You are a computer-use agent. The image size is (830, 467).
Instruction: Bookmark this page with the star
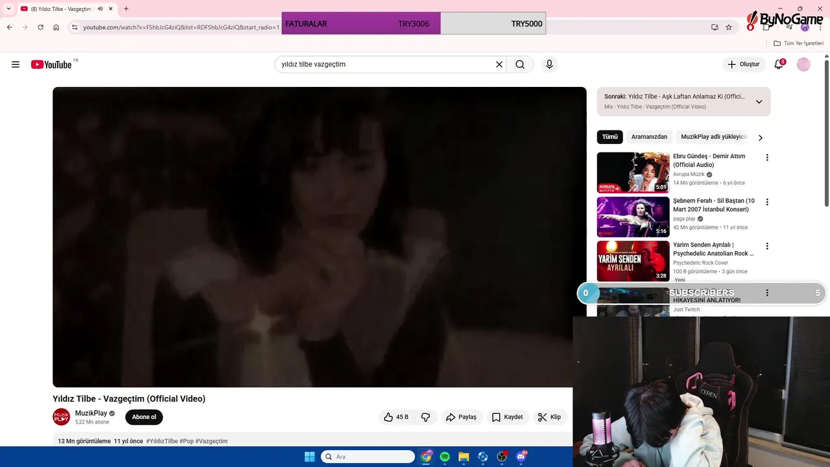729,27
